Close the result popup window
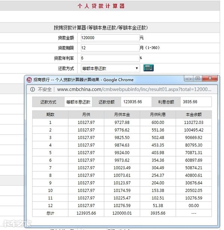Viewport: 224px width, 230px height. [210, 78]
